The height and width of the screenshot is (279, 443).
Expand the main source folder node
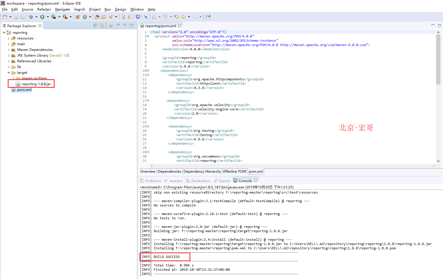pyautogui.click(x=9, y=44)
